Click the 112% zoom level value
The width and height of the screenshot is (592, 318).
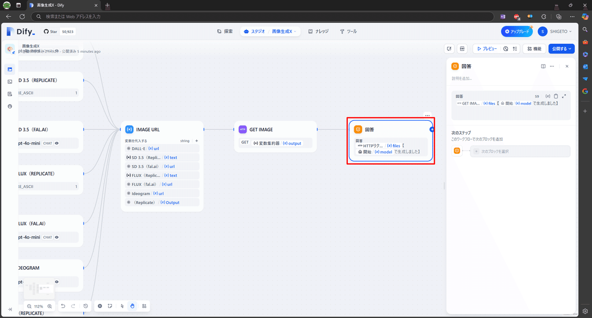tap(39, 306)
